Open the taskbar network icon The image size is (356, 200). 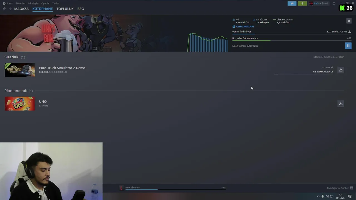pos(332,196)
